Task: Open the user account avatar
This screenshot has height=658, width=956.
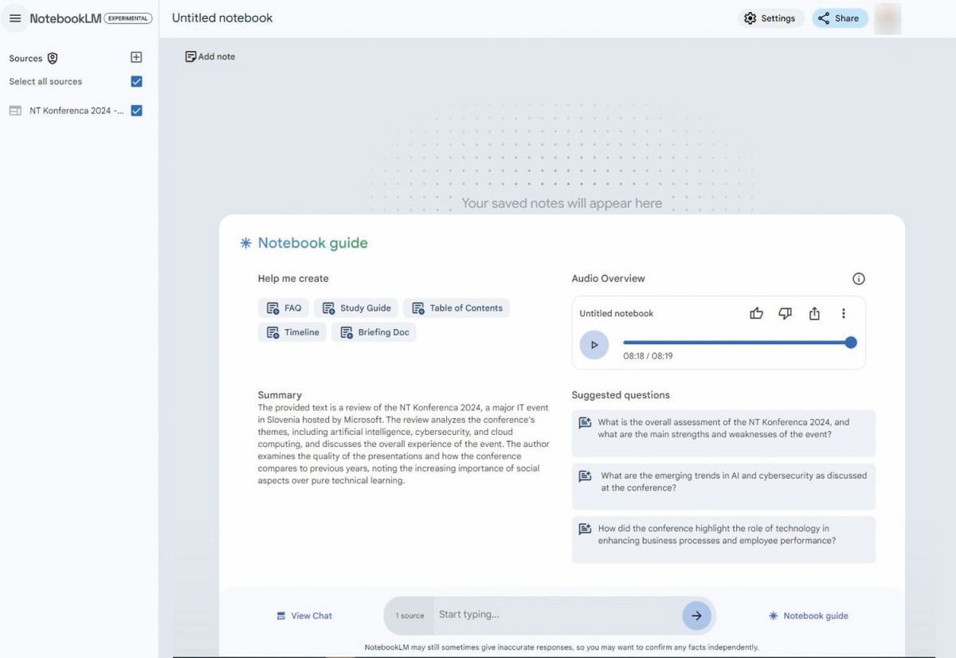Action: [887, 18]
